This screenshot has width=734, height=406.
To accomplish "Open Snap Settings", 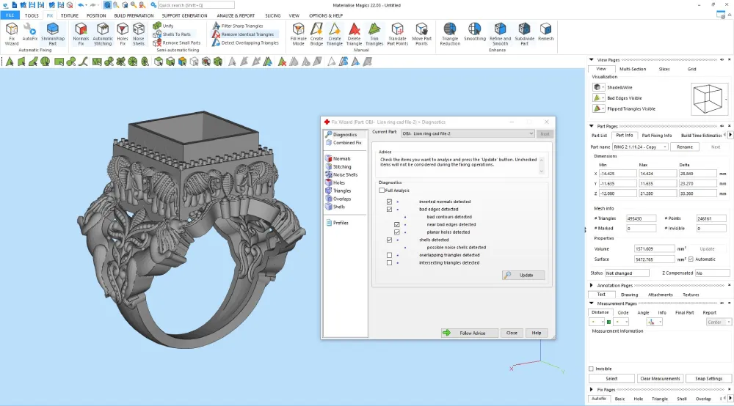I will click(708, 378).
